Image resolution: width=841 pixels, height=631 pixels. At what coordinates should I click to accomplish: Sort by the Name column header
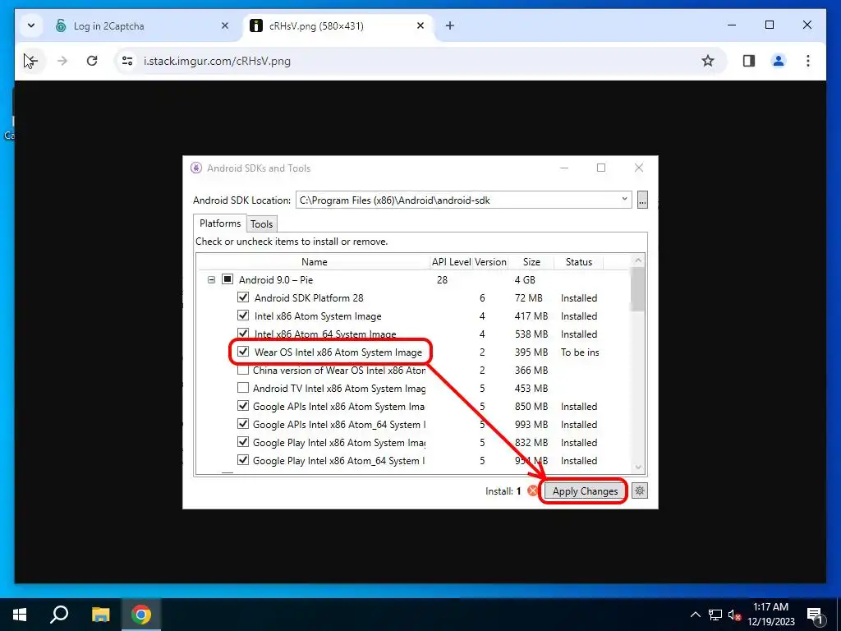pyautogui.click(x=314, y=262)
